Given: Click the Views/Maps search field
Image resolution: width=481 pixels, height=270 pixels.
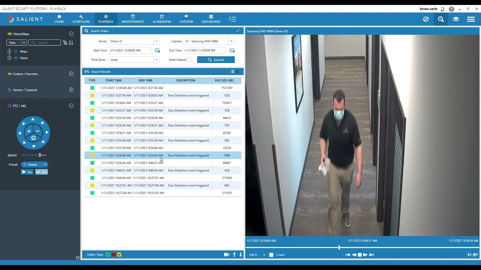Looking at the screenshot, I should (x=44, y=43).
